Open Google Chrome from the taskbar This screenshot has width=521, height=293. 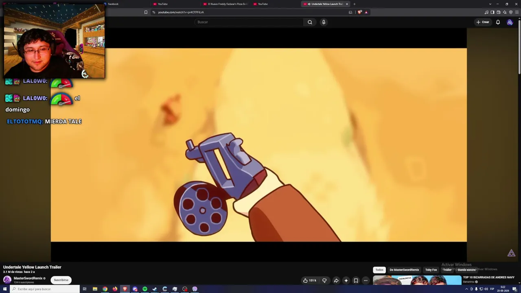click(x=105, y=289)
